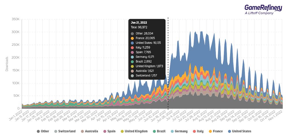Click "Italy: 11,259" tooltip row

click(141, 47)
